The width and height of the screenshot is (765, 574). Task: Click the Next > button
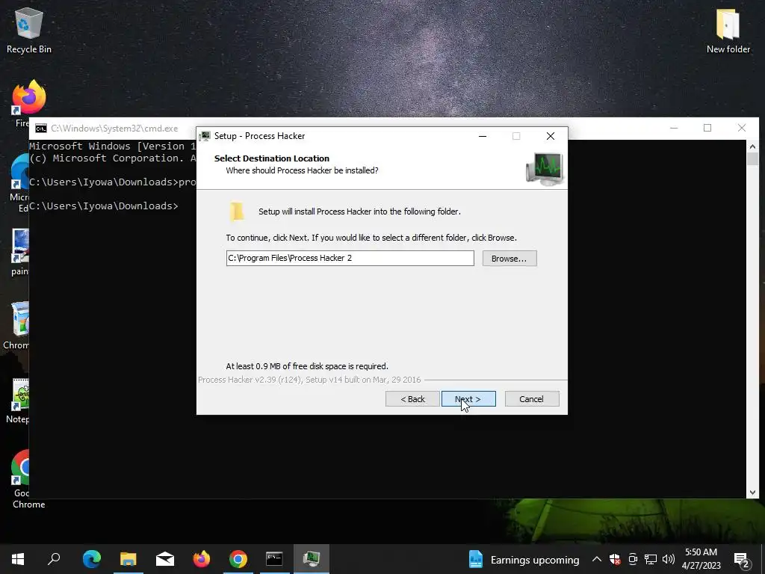click(468, 399)
